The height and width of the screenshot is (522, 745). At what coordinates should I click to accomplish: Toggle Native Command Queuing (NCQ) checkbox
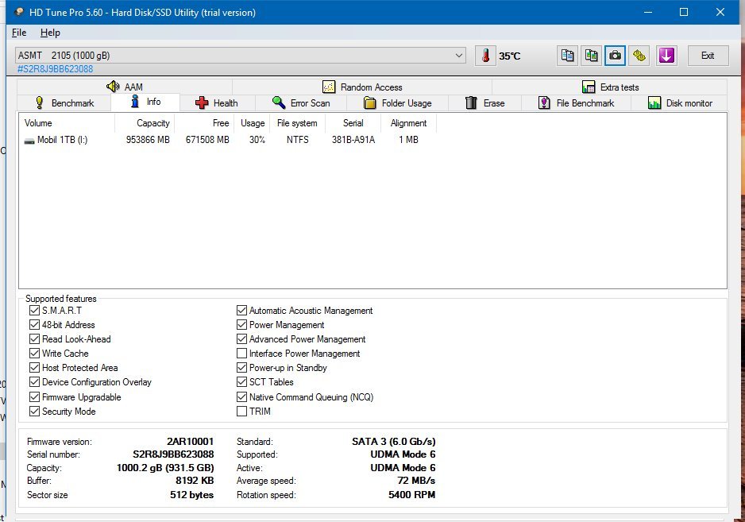241,396
